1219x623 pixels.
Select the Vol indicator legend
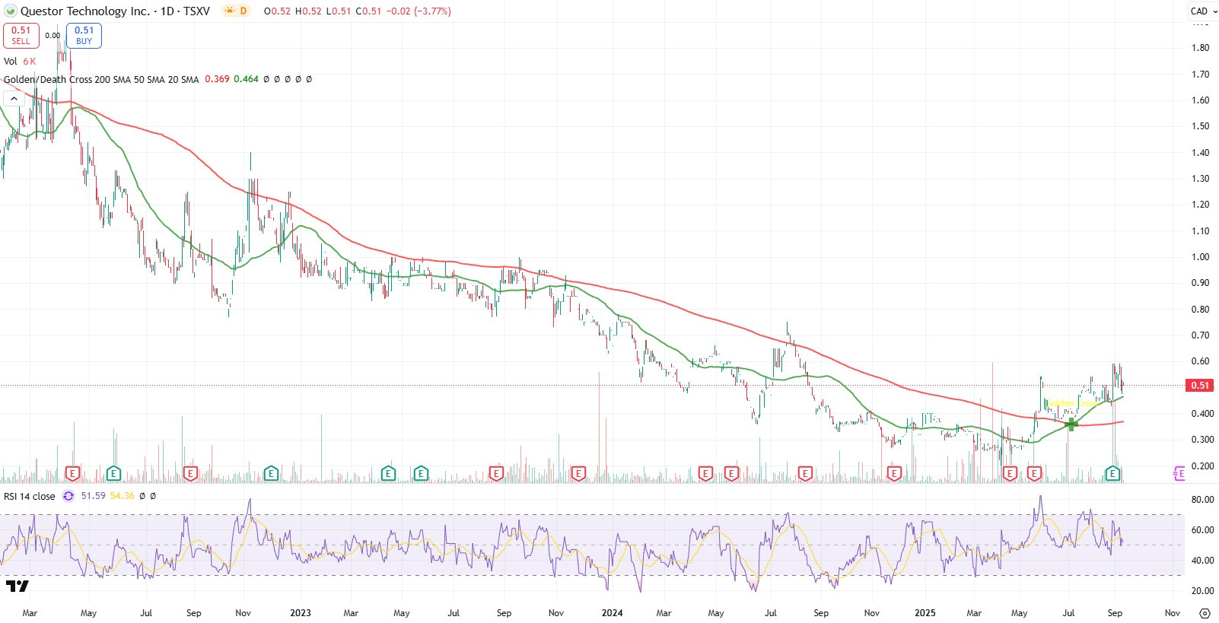[x=11, y=61]
